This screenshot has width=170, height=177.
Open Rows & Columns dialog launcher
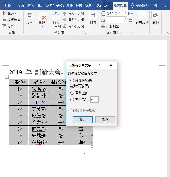click(x=85, y=33)
